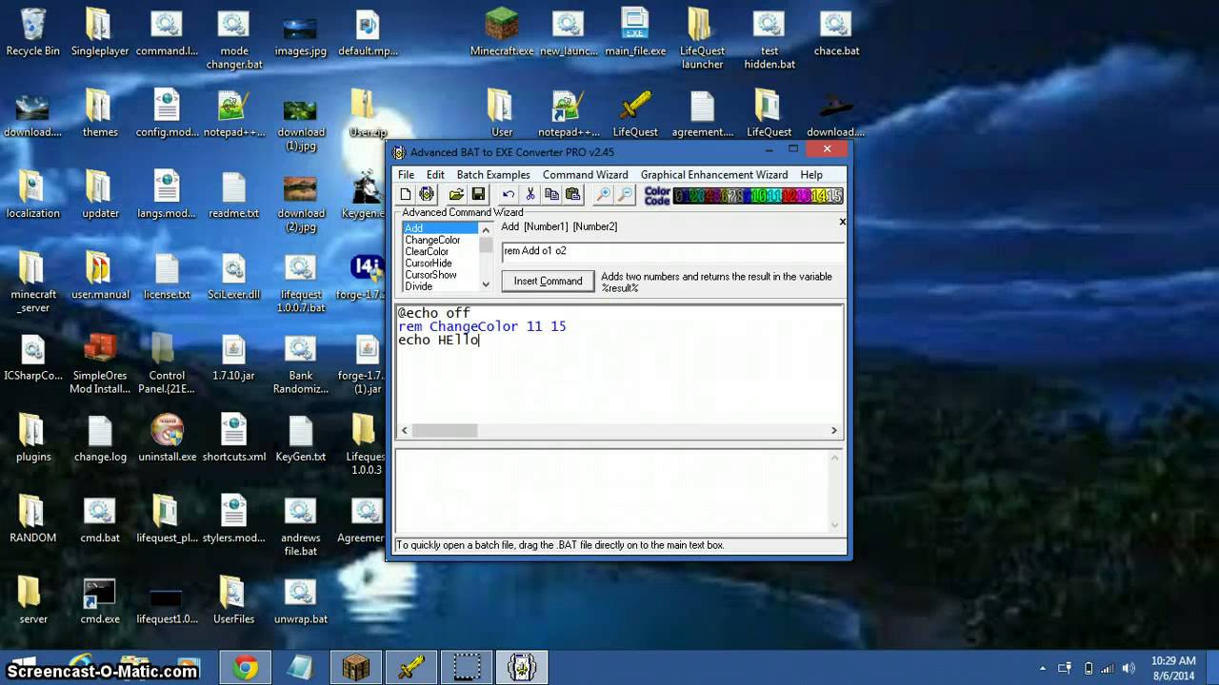The image size is (1219, 685).
Task: Cut selection with the scissors icon
Action: click(x=530, y=195)
